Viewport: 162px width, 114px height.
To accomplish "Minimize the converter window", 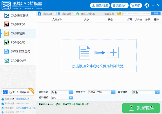I will pyautogui.click(x=153, y=5).
